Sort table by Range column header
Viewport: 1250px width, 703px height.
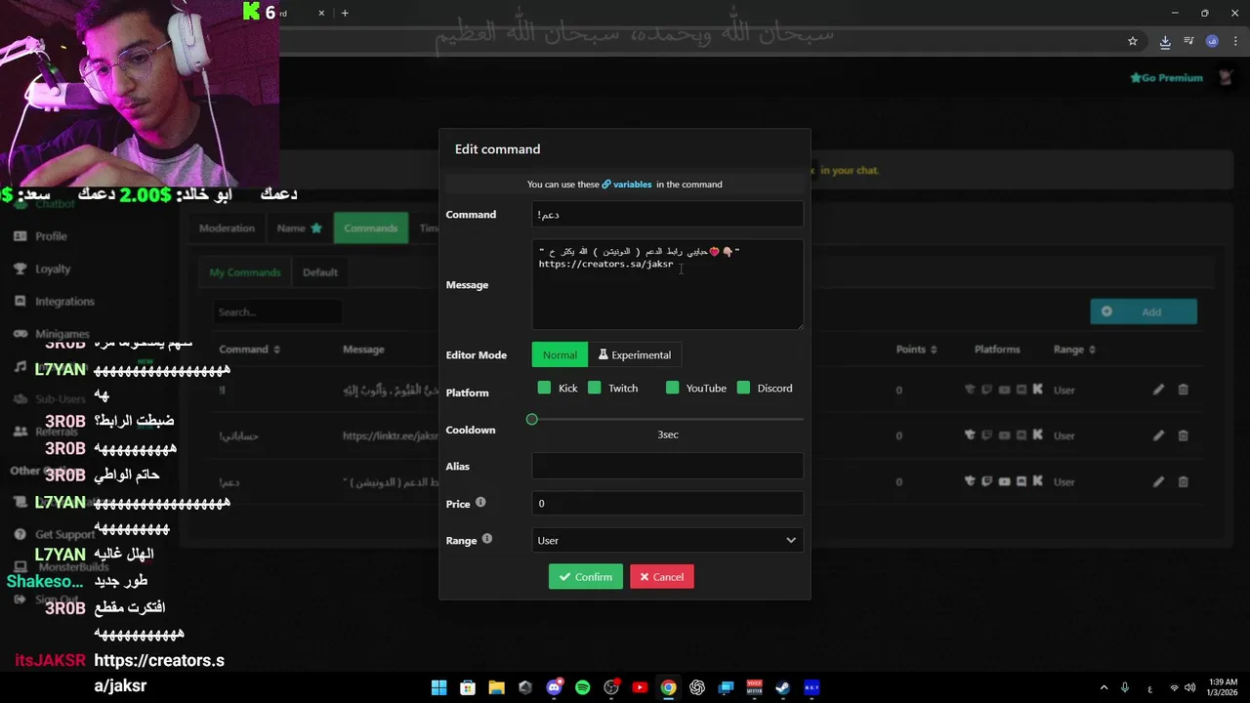[x=1074, y=350]
